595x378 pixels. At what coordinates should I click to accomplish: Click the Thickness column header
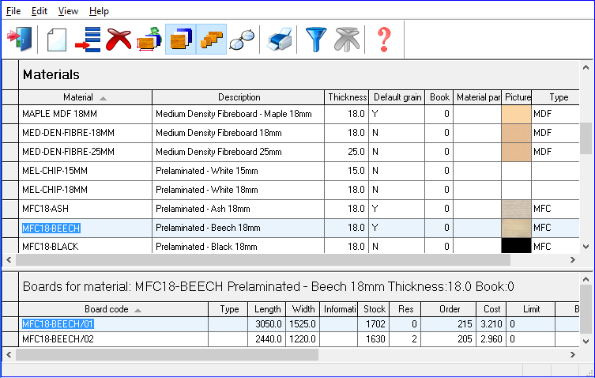click(x=346, y=97)
